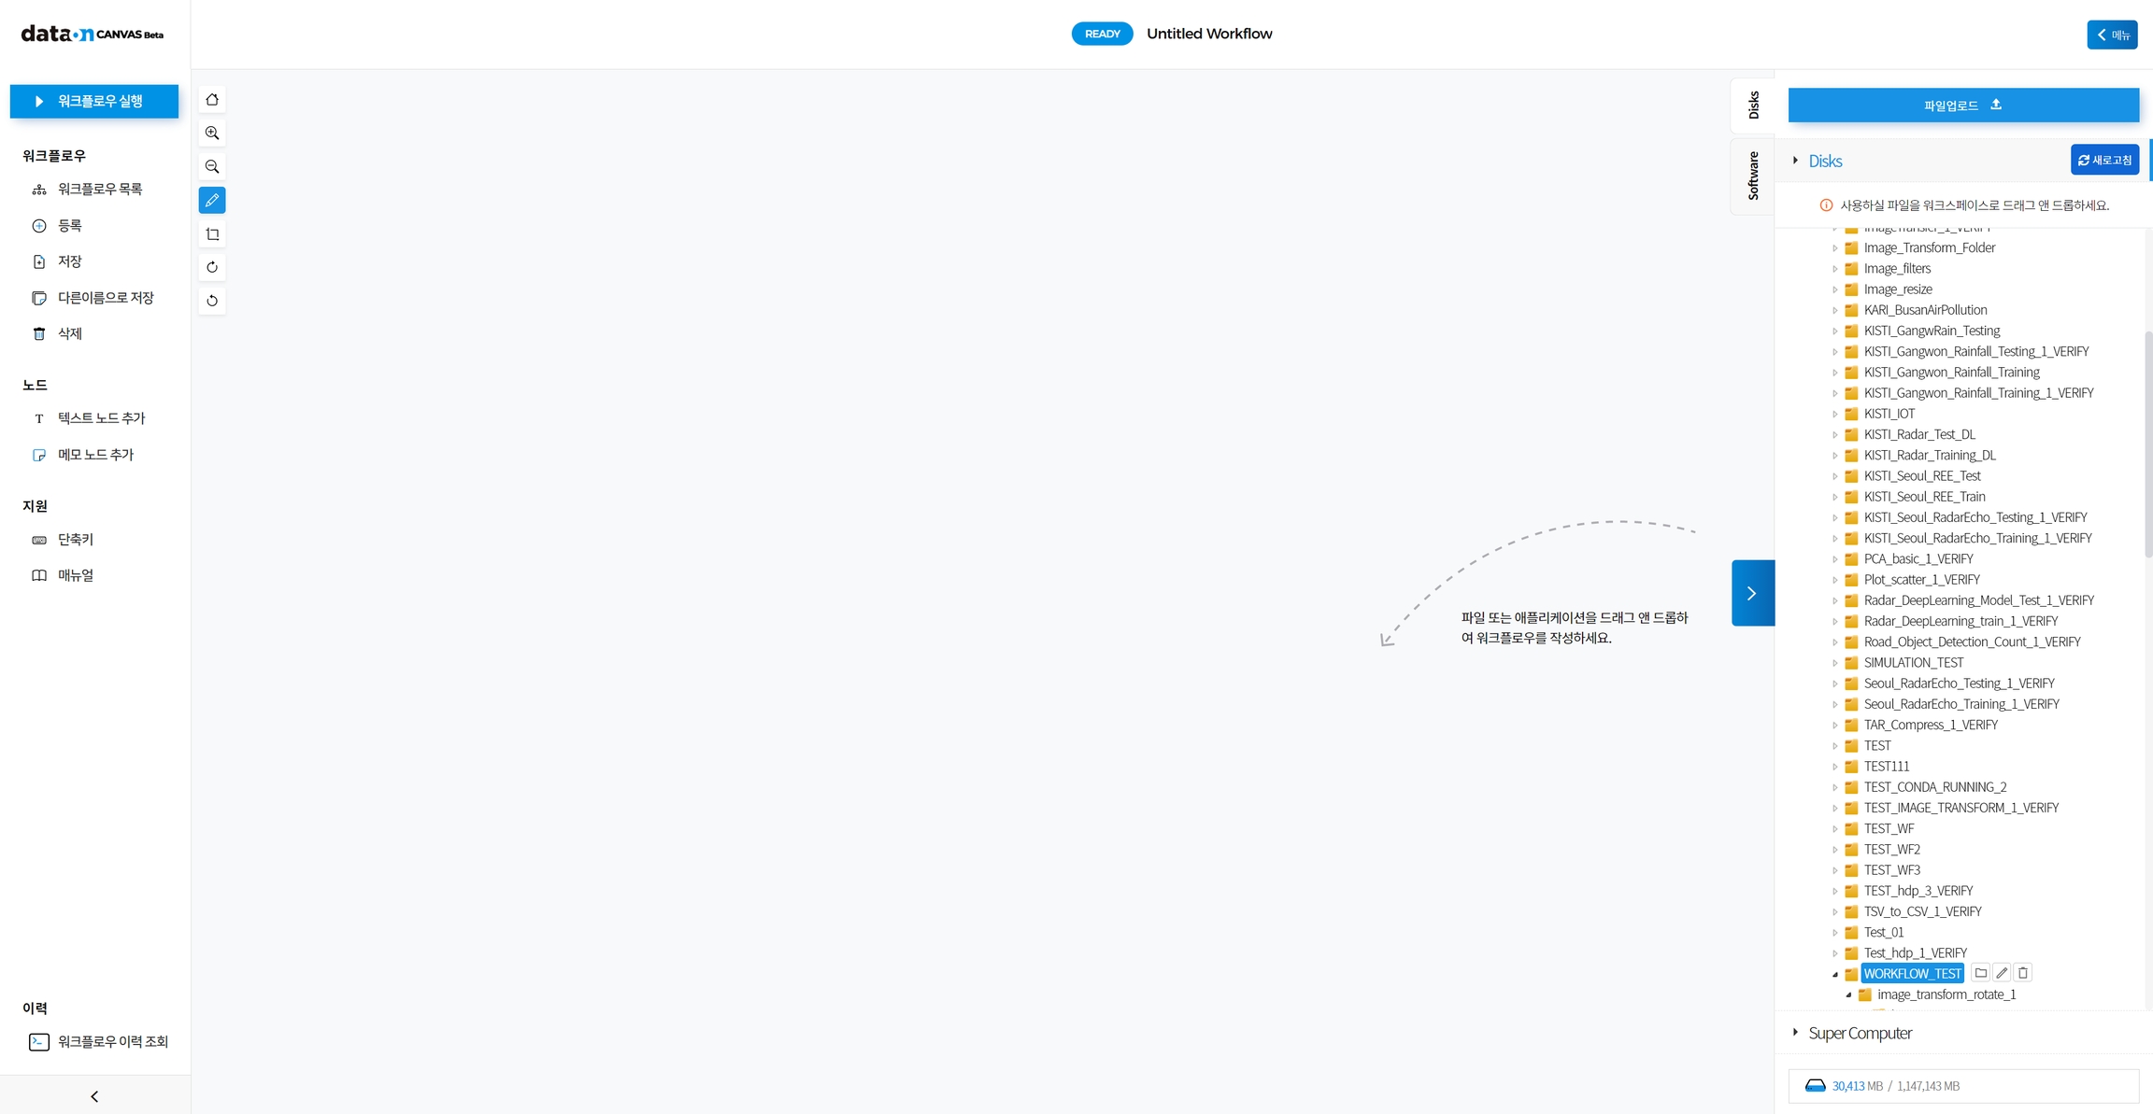Viewport: 2153px width, 1114px height.
Task: Open 워크플로우 목록 menu item
Action: coord(100,190)
